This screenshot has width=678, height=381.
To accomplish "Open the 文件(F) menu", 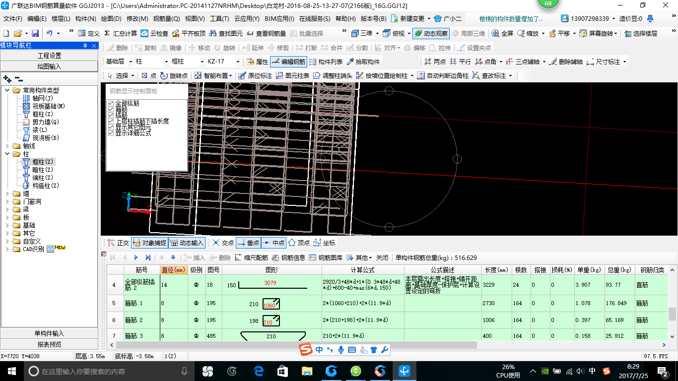I will point(13,19).
